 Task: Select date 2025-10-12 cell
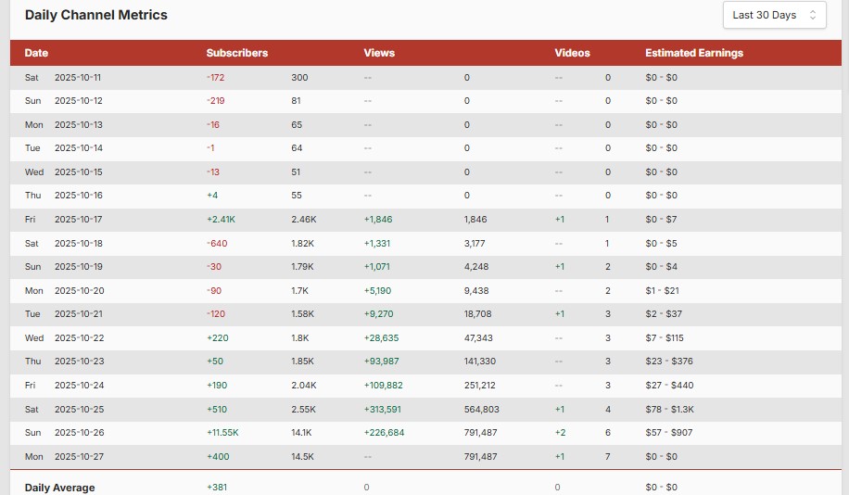pos(79,101)
